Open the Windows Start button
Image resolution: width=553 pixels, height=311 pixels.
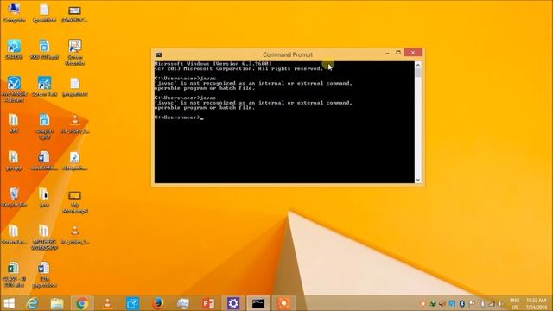(9, 303)
